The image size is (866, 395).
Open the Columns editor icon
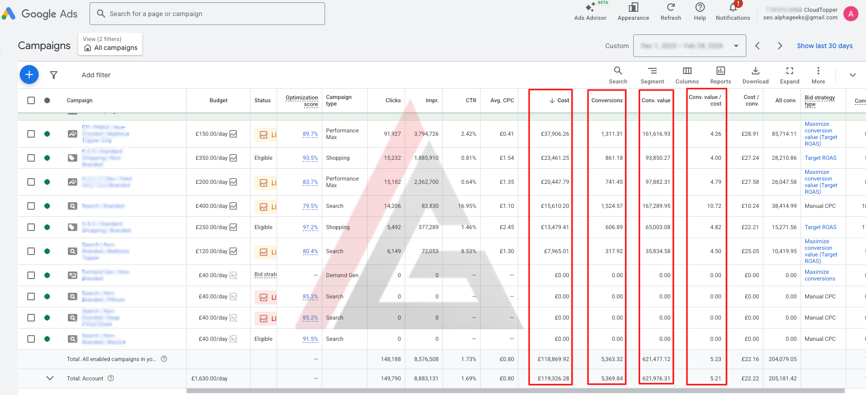click(x=687, y=71)
